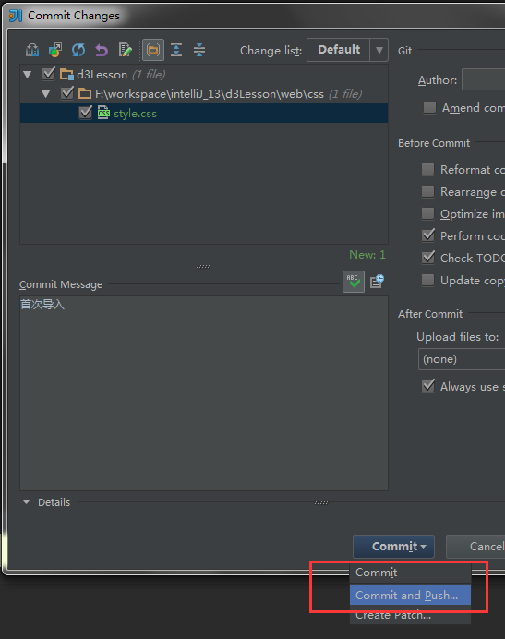Click the Commit Message label

point(61,284)
